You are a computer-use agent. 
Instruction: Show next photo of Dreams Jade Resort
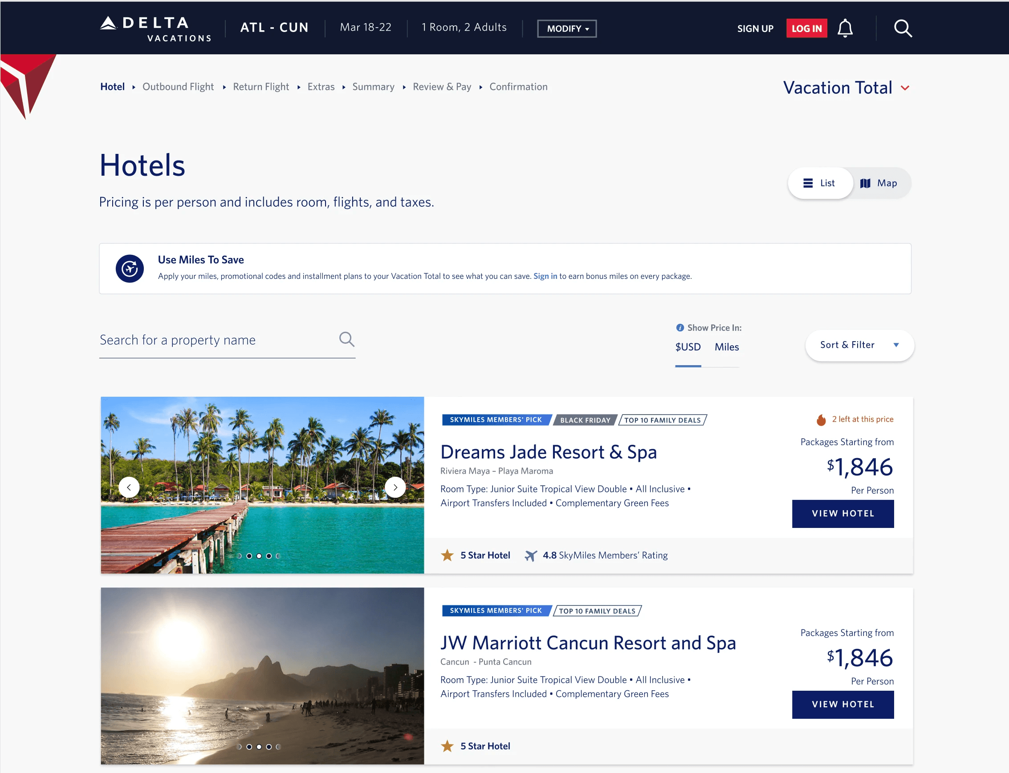click(x=395, y=487)
